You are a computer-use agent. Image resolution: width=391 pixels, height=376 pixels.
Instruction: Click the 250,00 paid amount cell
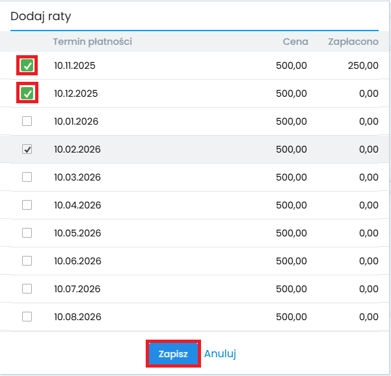point(363,66)
